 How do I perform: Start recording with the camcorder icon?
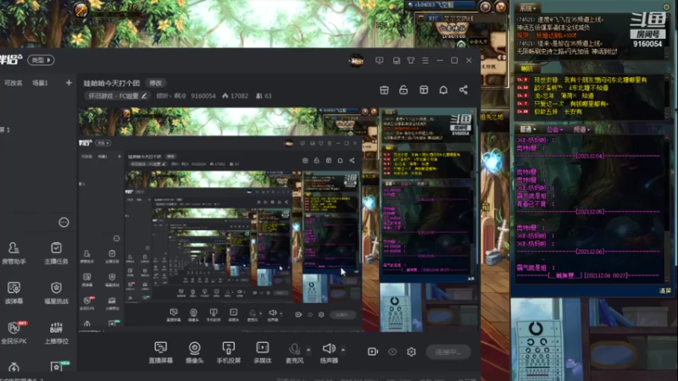[373, 351]
